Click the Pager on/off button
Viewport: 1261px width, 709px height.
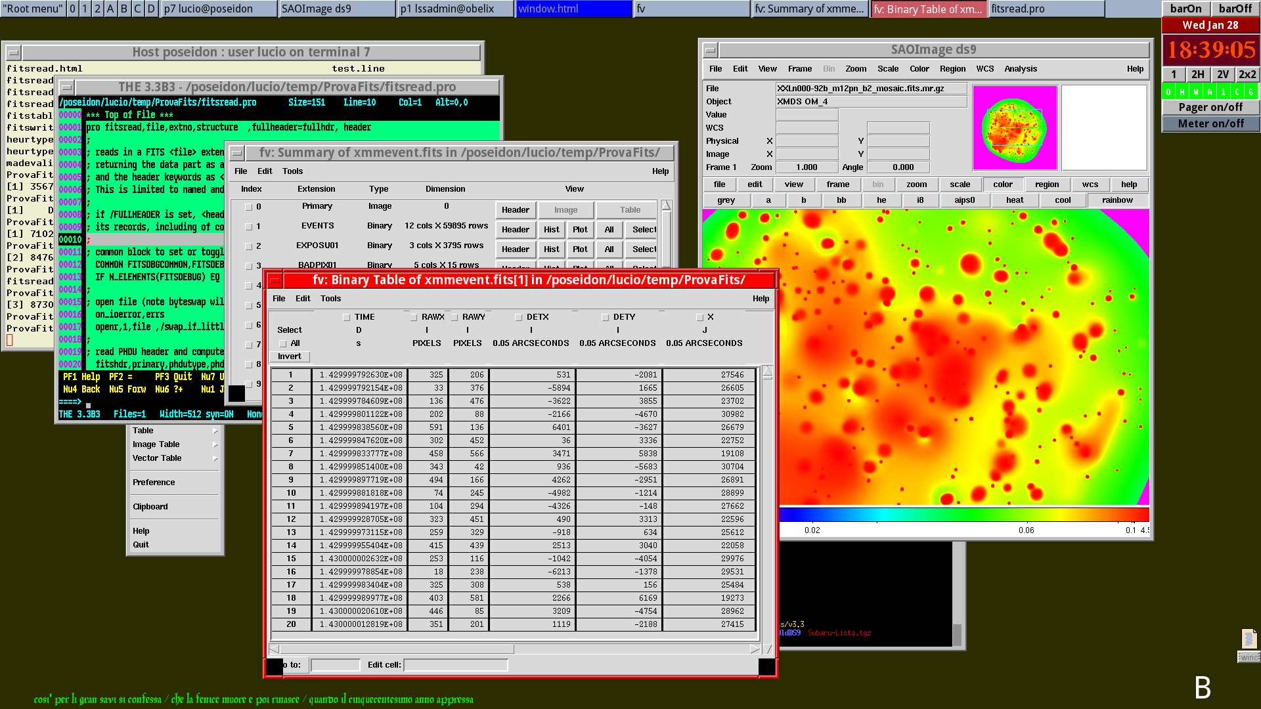[x=1210, y=107]
